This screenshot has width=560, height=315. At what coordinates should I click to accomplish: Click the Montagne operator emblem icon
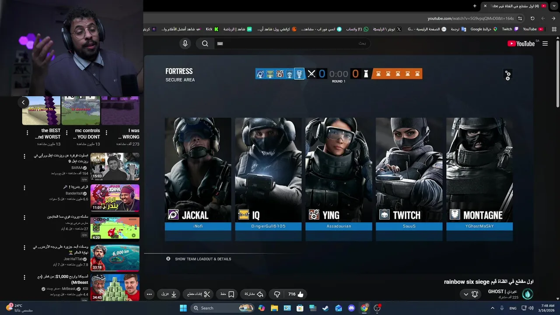[x=455, y=215]
